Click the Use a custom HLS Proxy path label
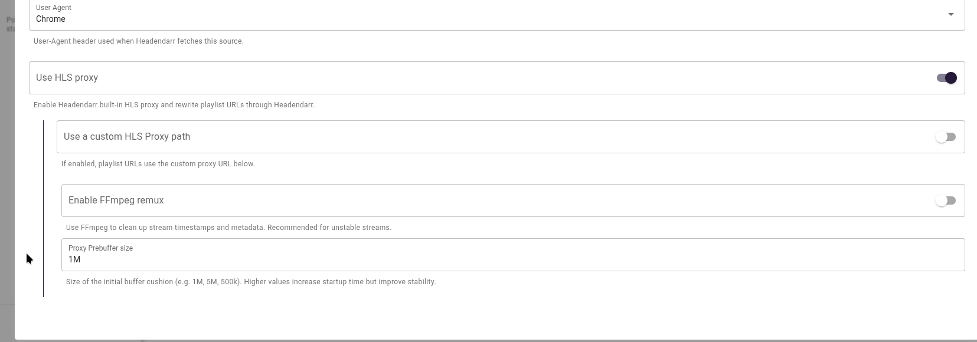This screenshot has width=977, height=342. [x=126, y=136]
